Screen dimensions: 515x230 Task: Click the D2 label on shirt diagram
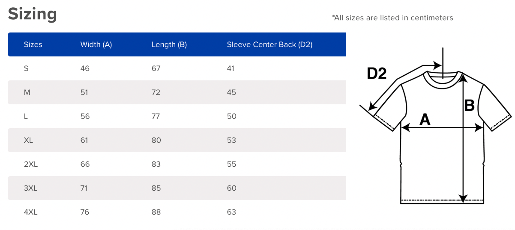[377, 74]
